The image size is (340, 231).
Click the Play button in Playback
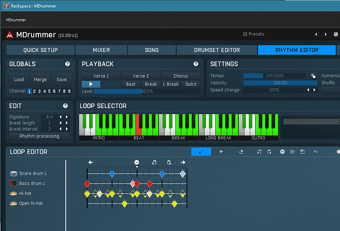tap(91, 84)
